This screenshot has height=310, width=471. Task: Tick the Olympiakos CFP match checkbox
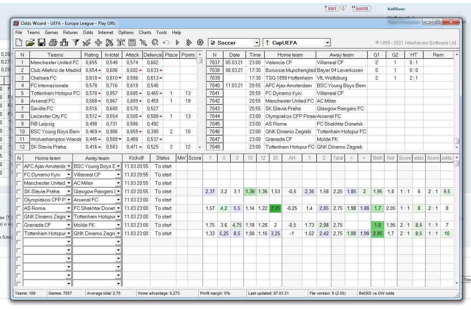[19, 200]
